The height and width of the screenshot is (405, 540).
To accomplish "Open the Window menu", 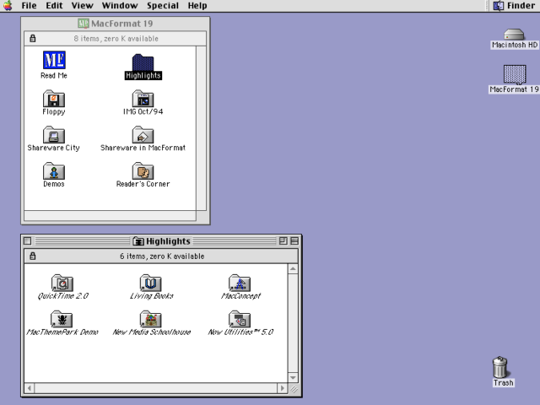I will (x=120, y=6).
